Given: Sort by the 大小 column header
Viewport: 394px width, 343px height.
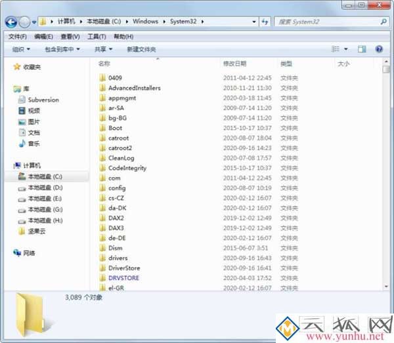Looking at the screenshot, I should pos(343,64).
